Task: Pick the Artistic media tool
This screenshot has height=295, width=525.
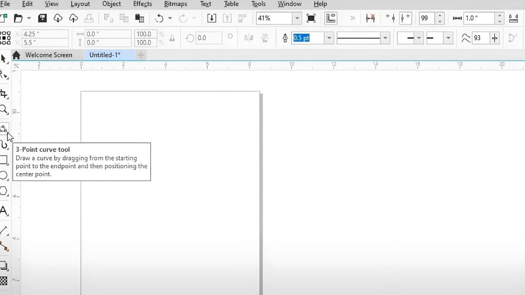Action: (3, 144)
